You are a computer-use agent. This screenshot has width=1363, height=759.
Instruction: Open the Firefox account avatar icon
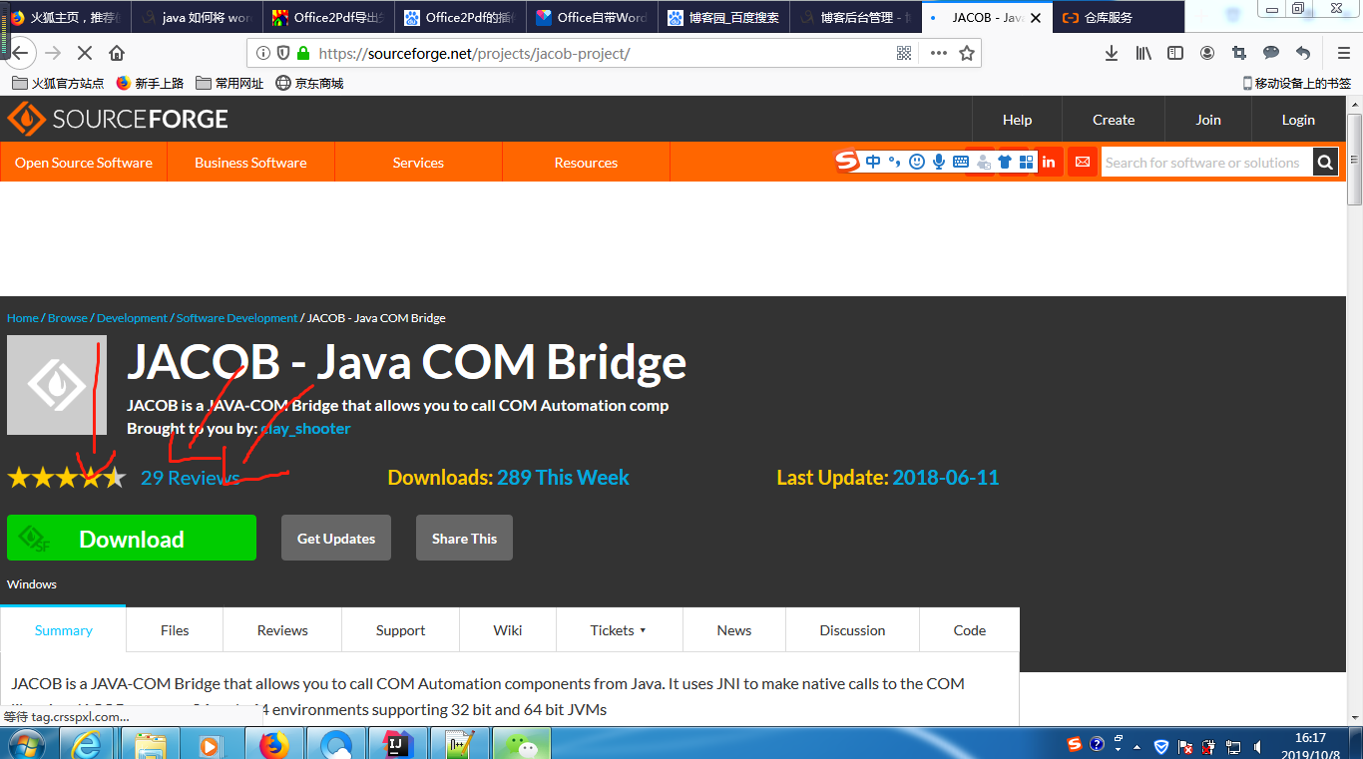point(1207,53)
